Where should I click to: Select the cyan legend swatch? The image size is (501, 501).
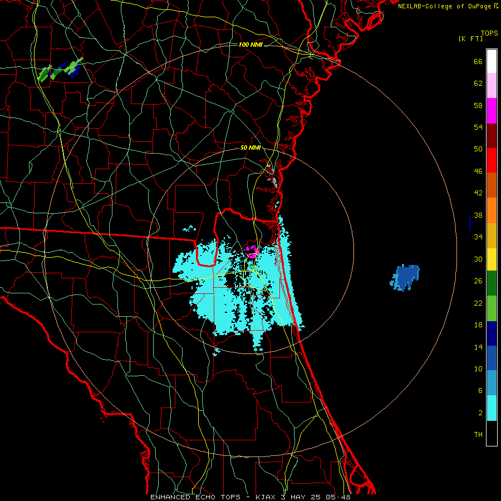click(x=492, y=408)
